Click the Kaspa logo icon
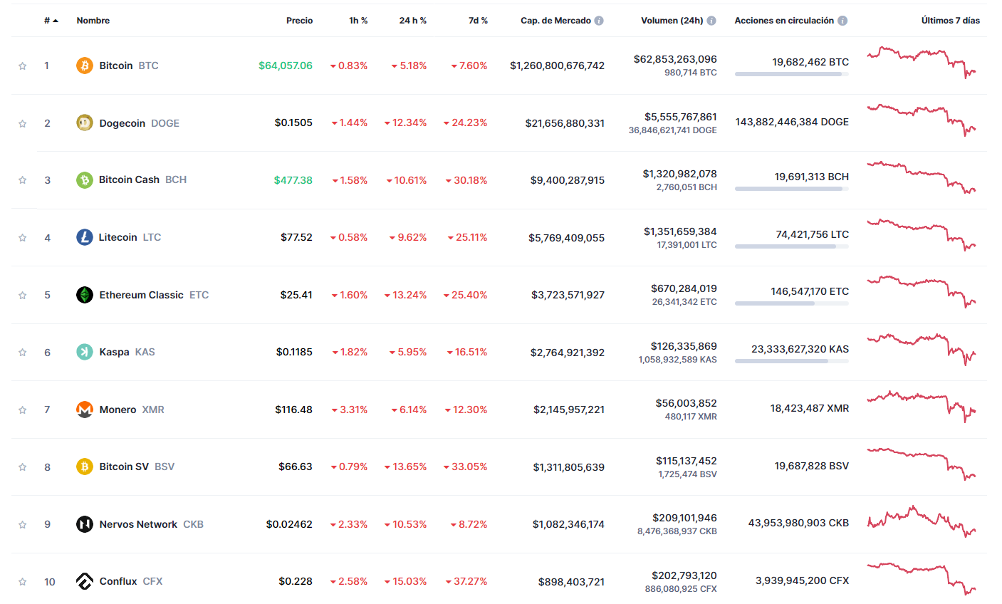1002x604 pixels. (x=85, y=352)
